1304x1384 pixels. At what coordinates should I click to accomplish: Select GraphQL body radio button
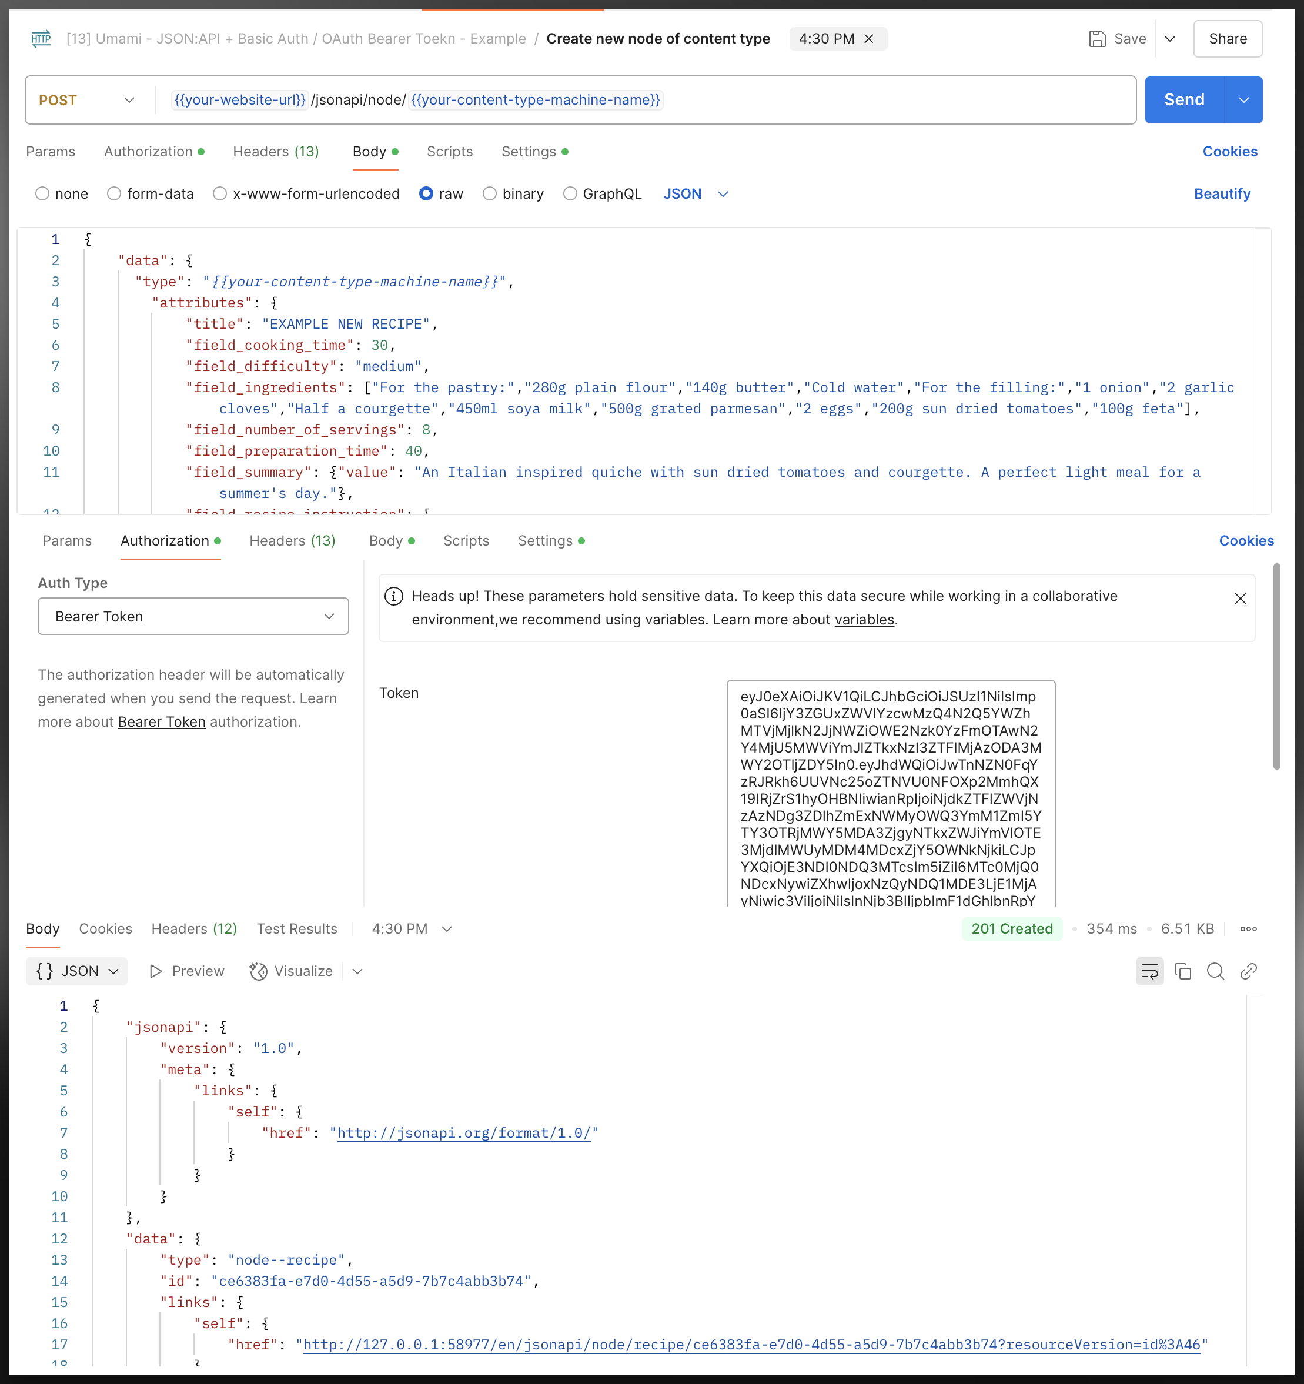coord(570,193)
